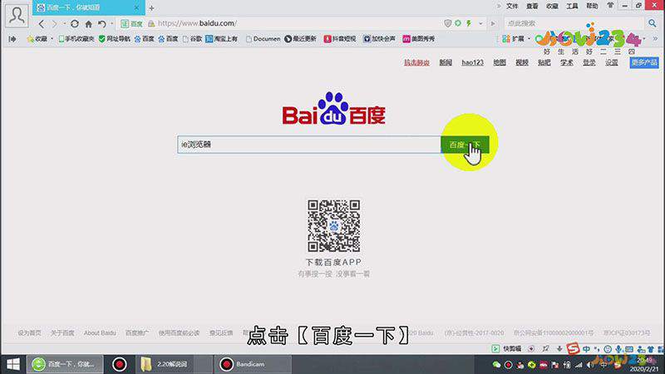
Task: Open the 视频 link
Action: (522, 62)
